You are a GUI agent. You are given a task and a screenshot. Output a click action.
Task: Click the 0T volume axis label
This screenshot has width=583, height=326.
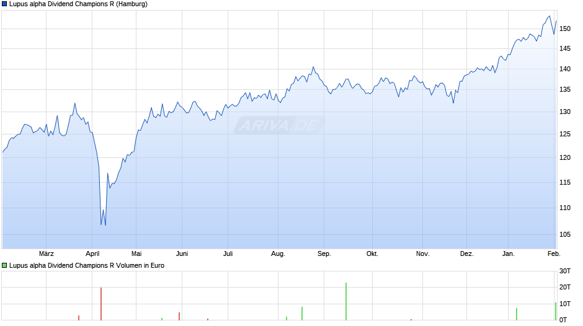563,320
